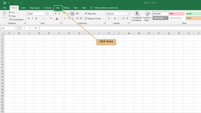Screen dimensions: 201x113
Task: Expand the Copy options arrow
Action: [x=18, y=16]
